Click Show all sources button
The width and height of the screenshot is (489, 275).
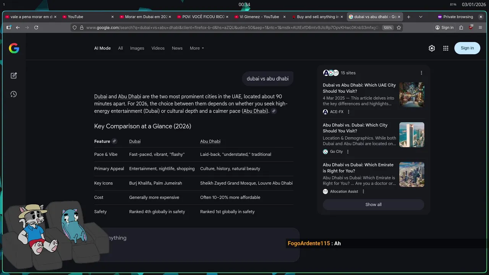click(373, 204)
